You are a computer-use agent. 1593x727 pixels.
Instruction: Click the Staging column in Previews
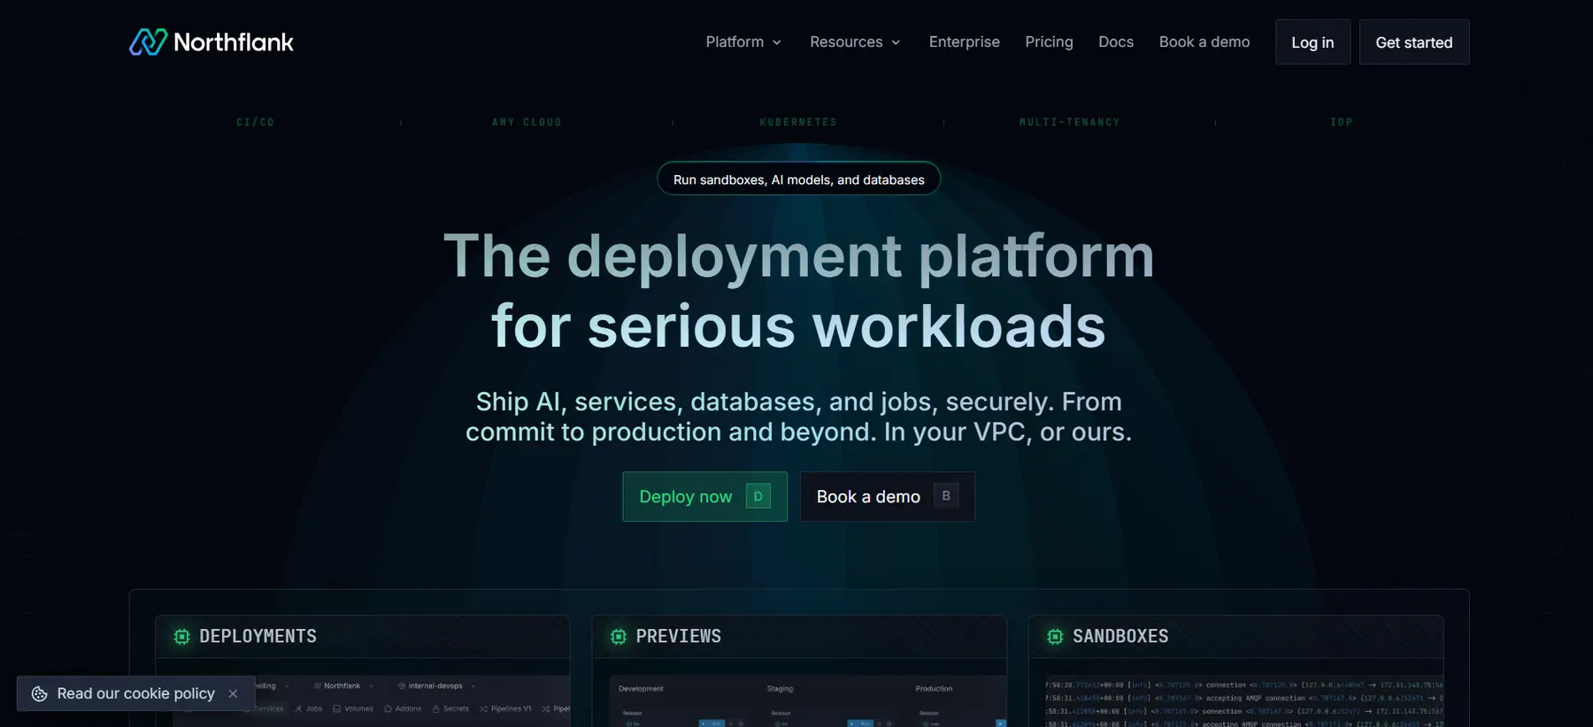pos(781,688)
